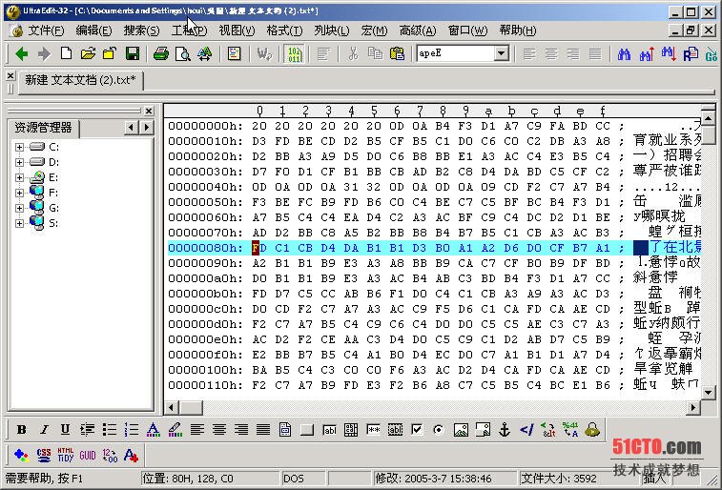Click the HTML Tidy icon

click(x=65, y=456)
